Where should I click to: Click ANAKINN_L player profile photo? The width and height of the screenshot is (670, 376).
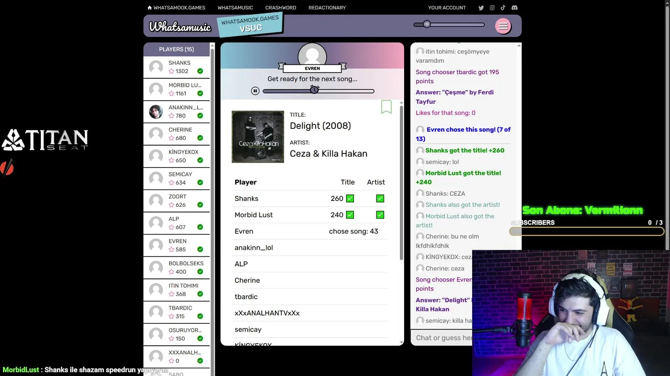click(156, 112)
